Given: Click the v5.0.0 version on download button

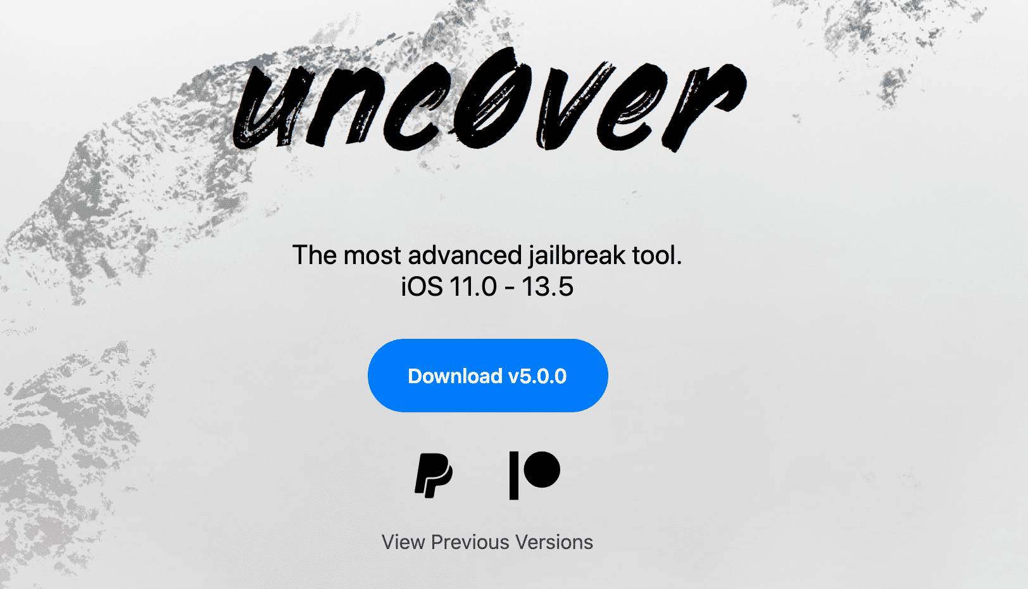Looking at the screenshot, I should click(537, 376).
